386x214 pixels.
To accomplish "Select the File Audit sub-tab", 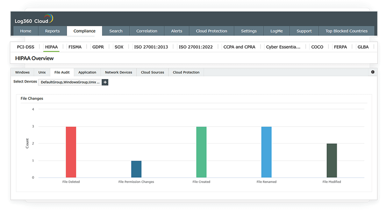I will click(62, 72).
